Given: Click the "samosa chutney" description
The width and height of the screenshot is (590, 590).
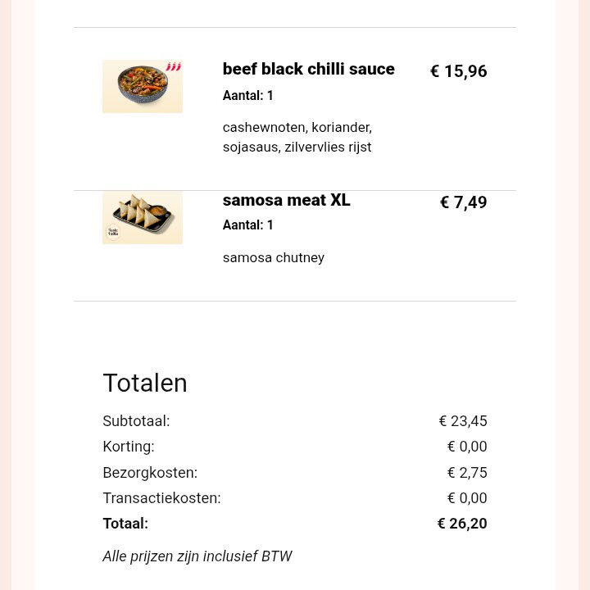Looking at the screenshot, I should 273,258.
